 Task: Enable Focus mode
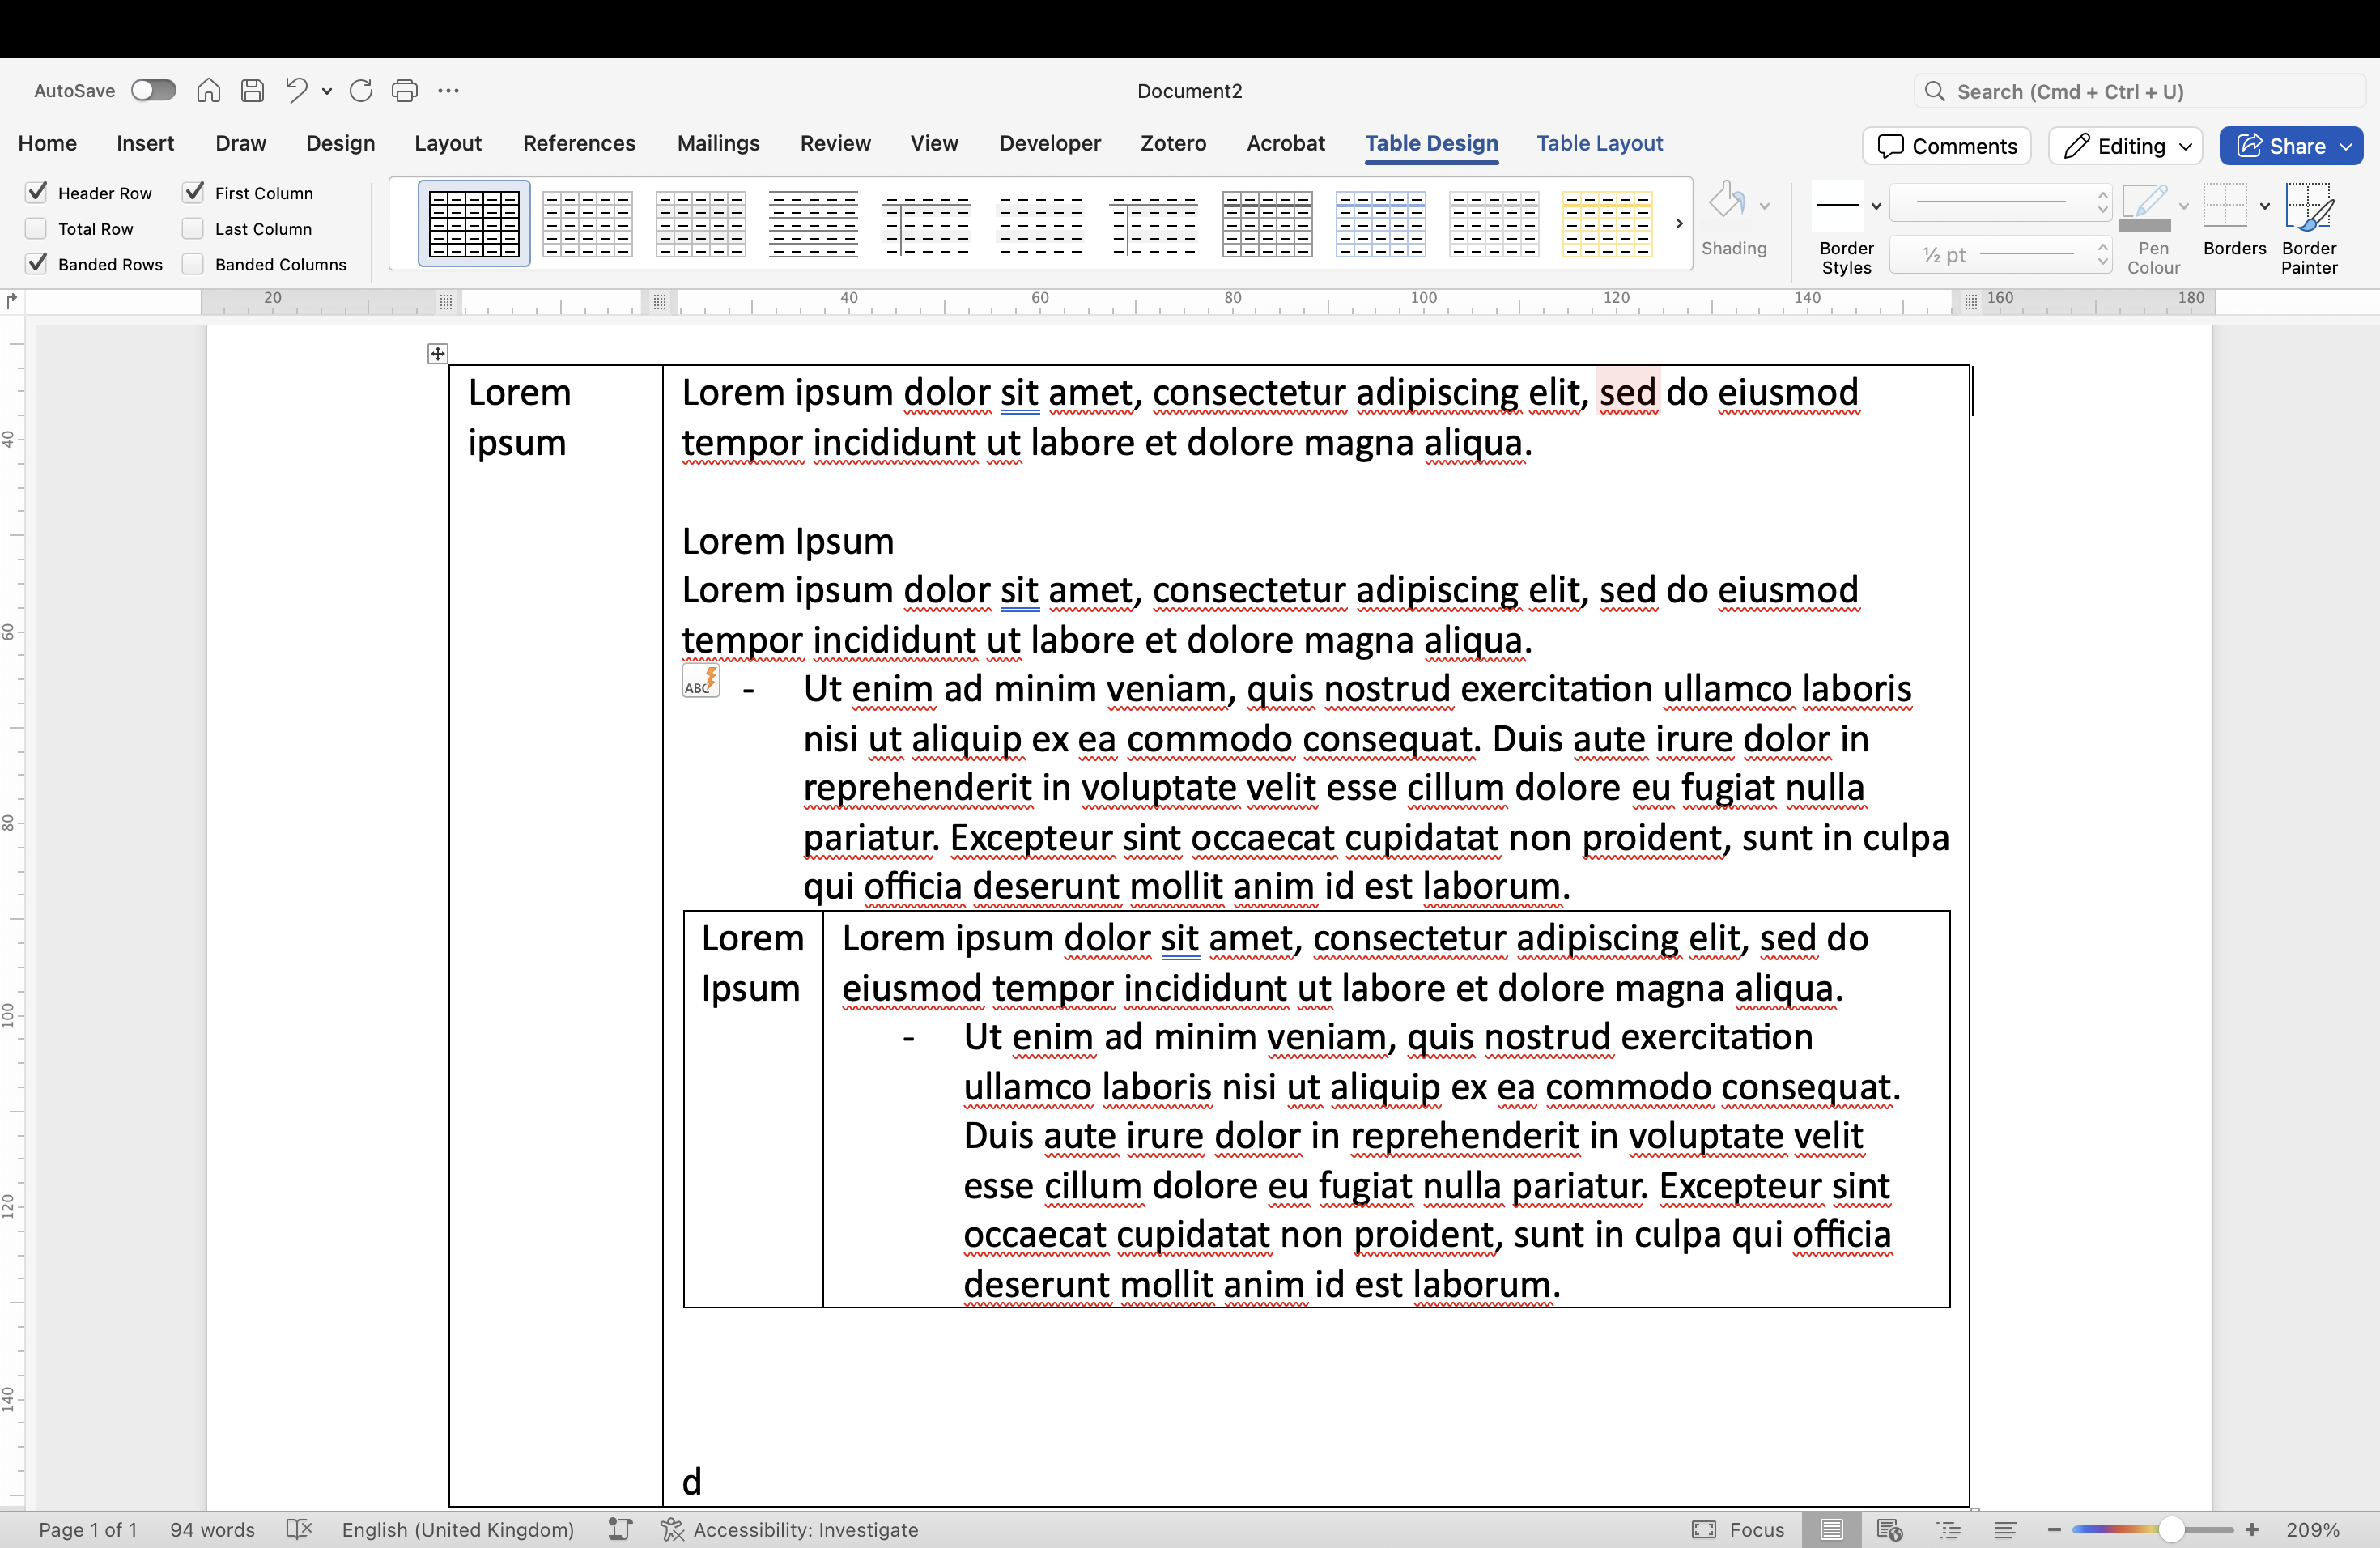coord(1738,1529)
